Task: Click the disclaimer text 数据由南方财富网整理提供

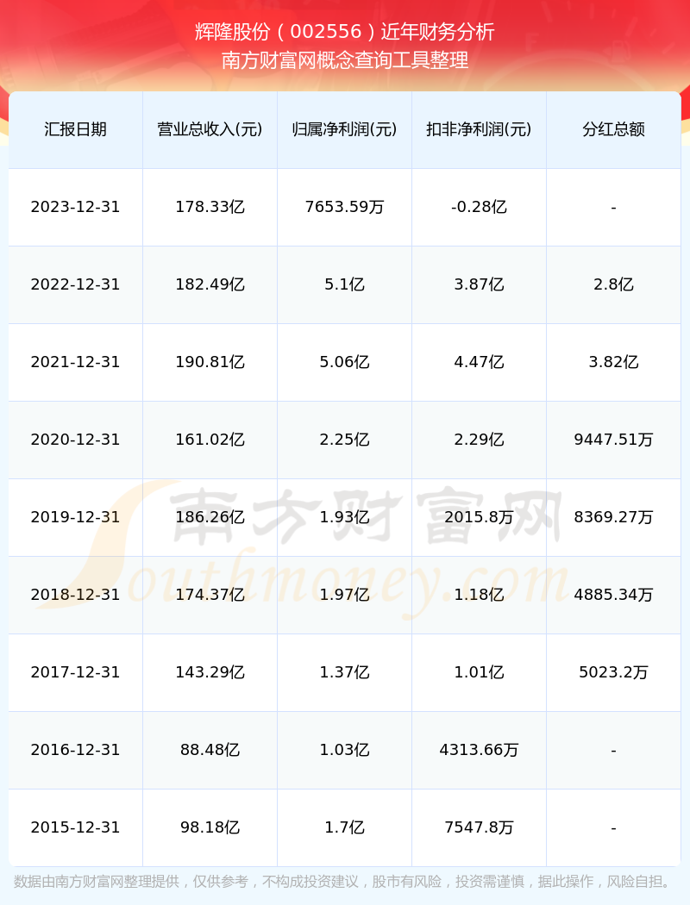Action: (x=96, y=882)
